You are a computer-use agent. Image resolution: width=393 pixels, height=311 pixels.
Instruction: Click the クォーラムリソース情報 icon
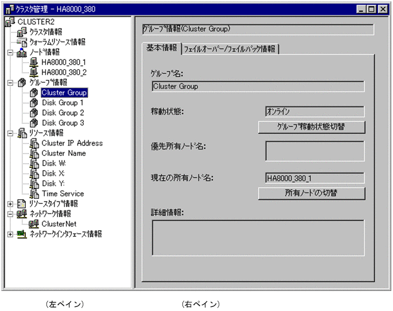(x=22, y=42)
